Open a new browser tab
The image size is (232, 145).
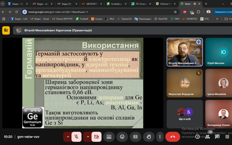click(206, 4)
